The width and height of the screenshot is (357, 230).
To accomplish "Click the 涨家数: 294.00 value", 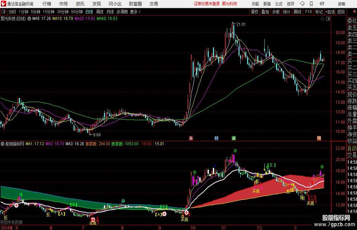I will [x=98, y=144].
